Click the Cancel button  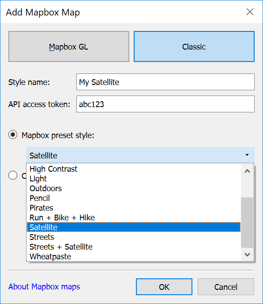(225, 287)
